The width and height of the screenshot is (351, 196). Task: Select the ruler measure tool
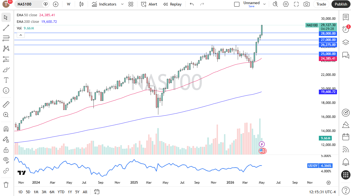coord(6,104)
